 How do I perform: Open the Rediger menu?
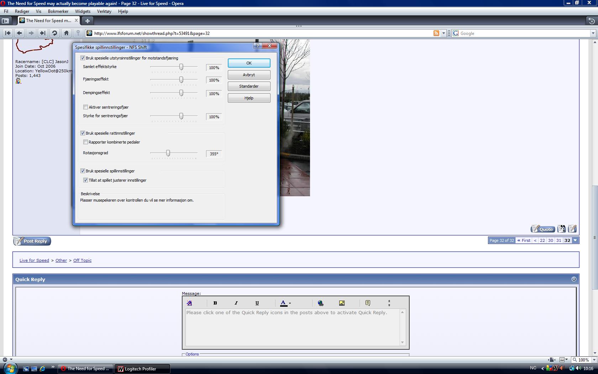(x=22, y=11)
